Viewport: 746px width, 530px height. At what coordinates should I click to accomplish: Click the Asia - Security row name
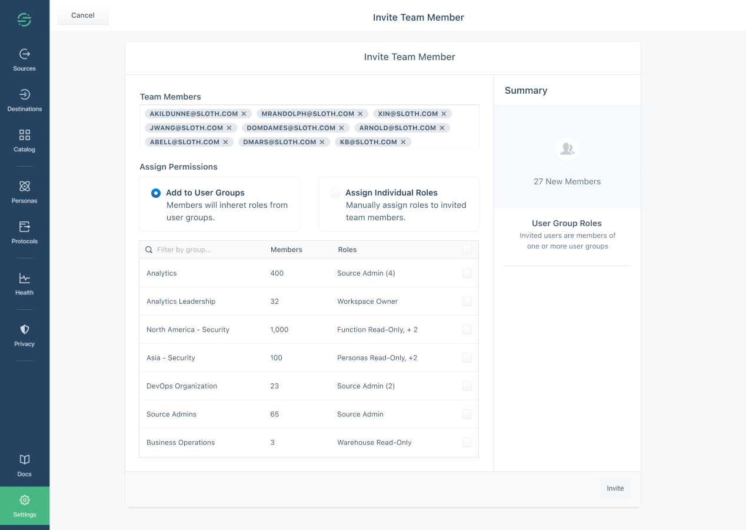pyautogui.click(x=171, y=358)
